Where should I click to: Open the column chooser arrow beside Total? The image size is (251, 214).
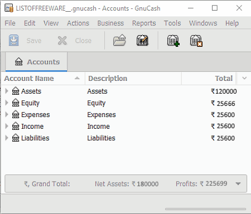pos(244,78)
